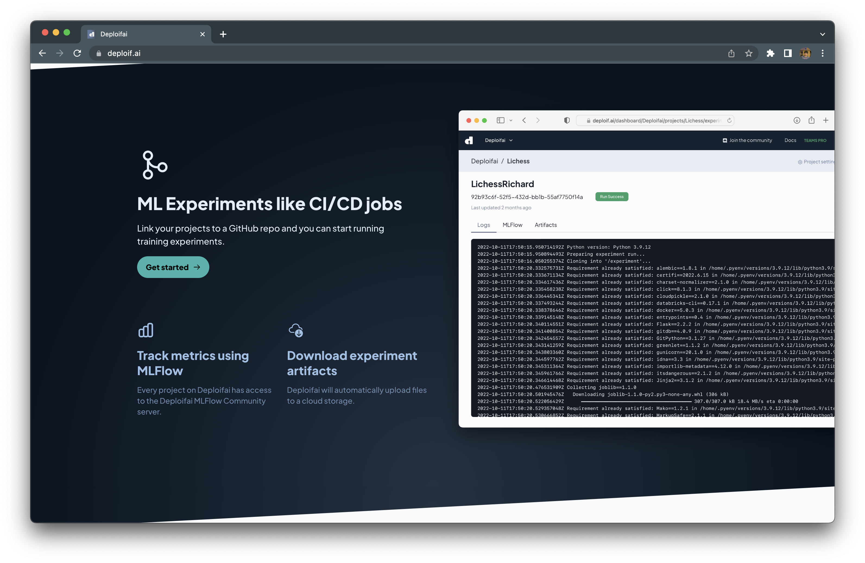Open Chrome's three-dot menu
The height and width of the screenshot is (563, 865).
point(822,53)
